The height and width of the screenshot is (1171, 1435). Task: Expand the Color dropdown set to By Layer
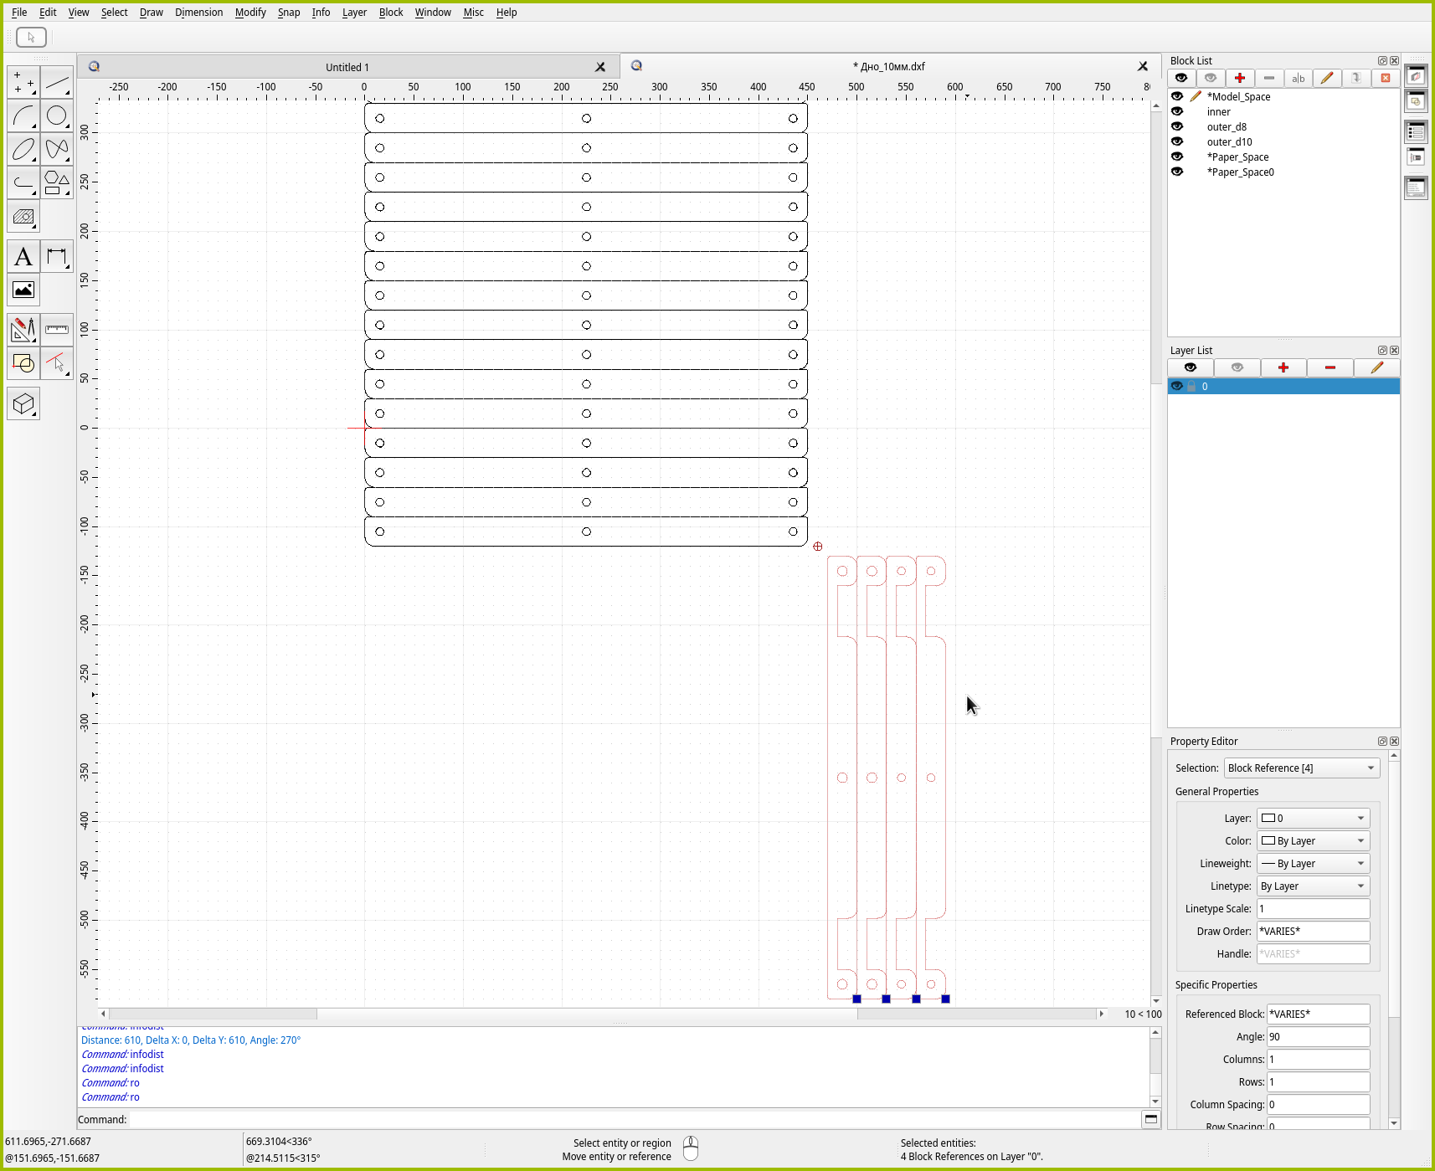(x=1313, y=841)
